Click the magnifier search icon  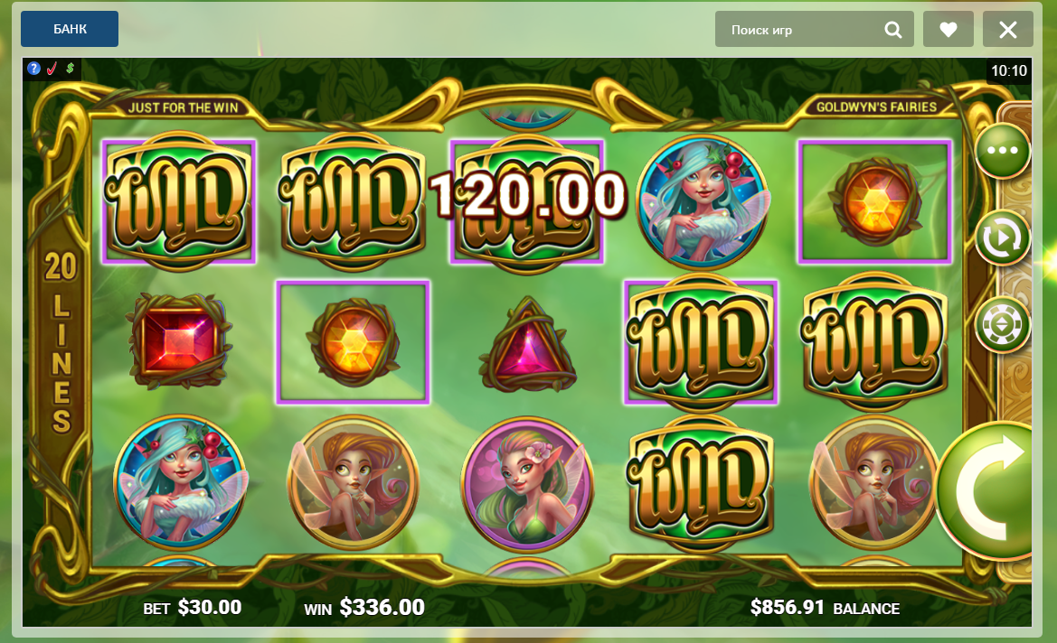[892, 30]
